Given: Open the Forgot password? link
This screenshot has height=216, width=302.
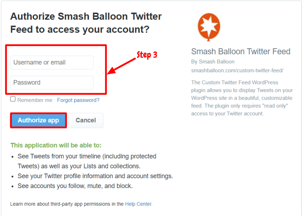Looking at the screenshot, I should point(78,100).
